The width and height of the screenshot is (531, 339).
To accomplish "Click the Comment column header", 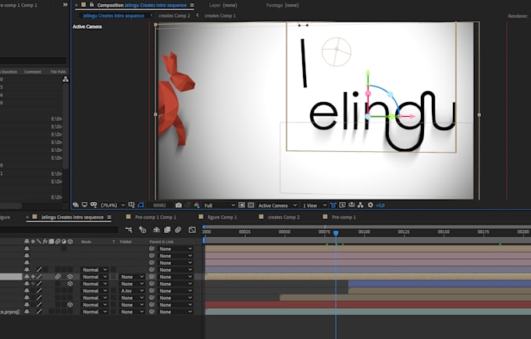I will pyautogui.click(x=33, y=72).
